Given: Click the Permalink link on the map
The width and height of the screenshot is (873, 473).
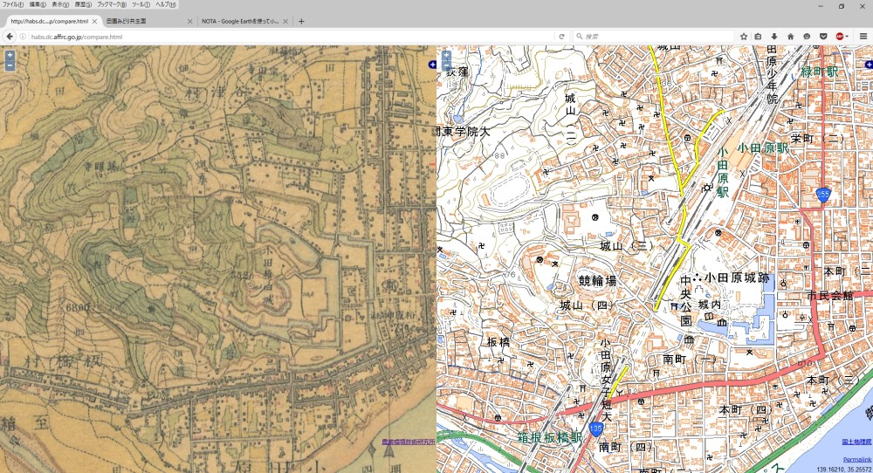Looking at the screenshot, I should [856, 459].
